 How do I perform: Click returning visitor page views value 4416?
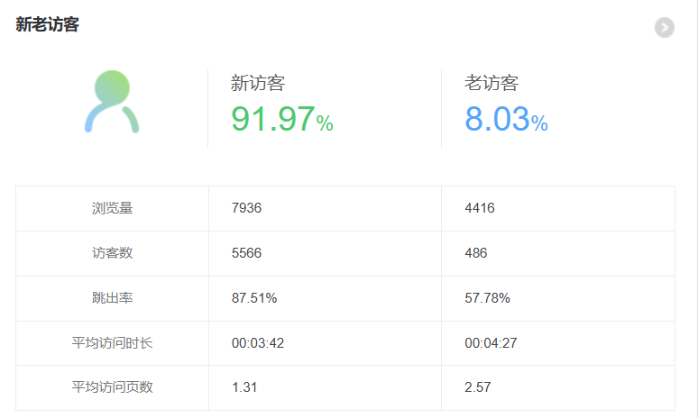[480, 208]
